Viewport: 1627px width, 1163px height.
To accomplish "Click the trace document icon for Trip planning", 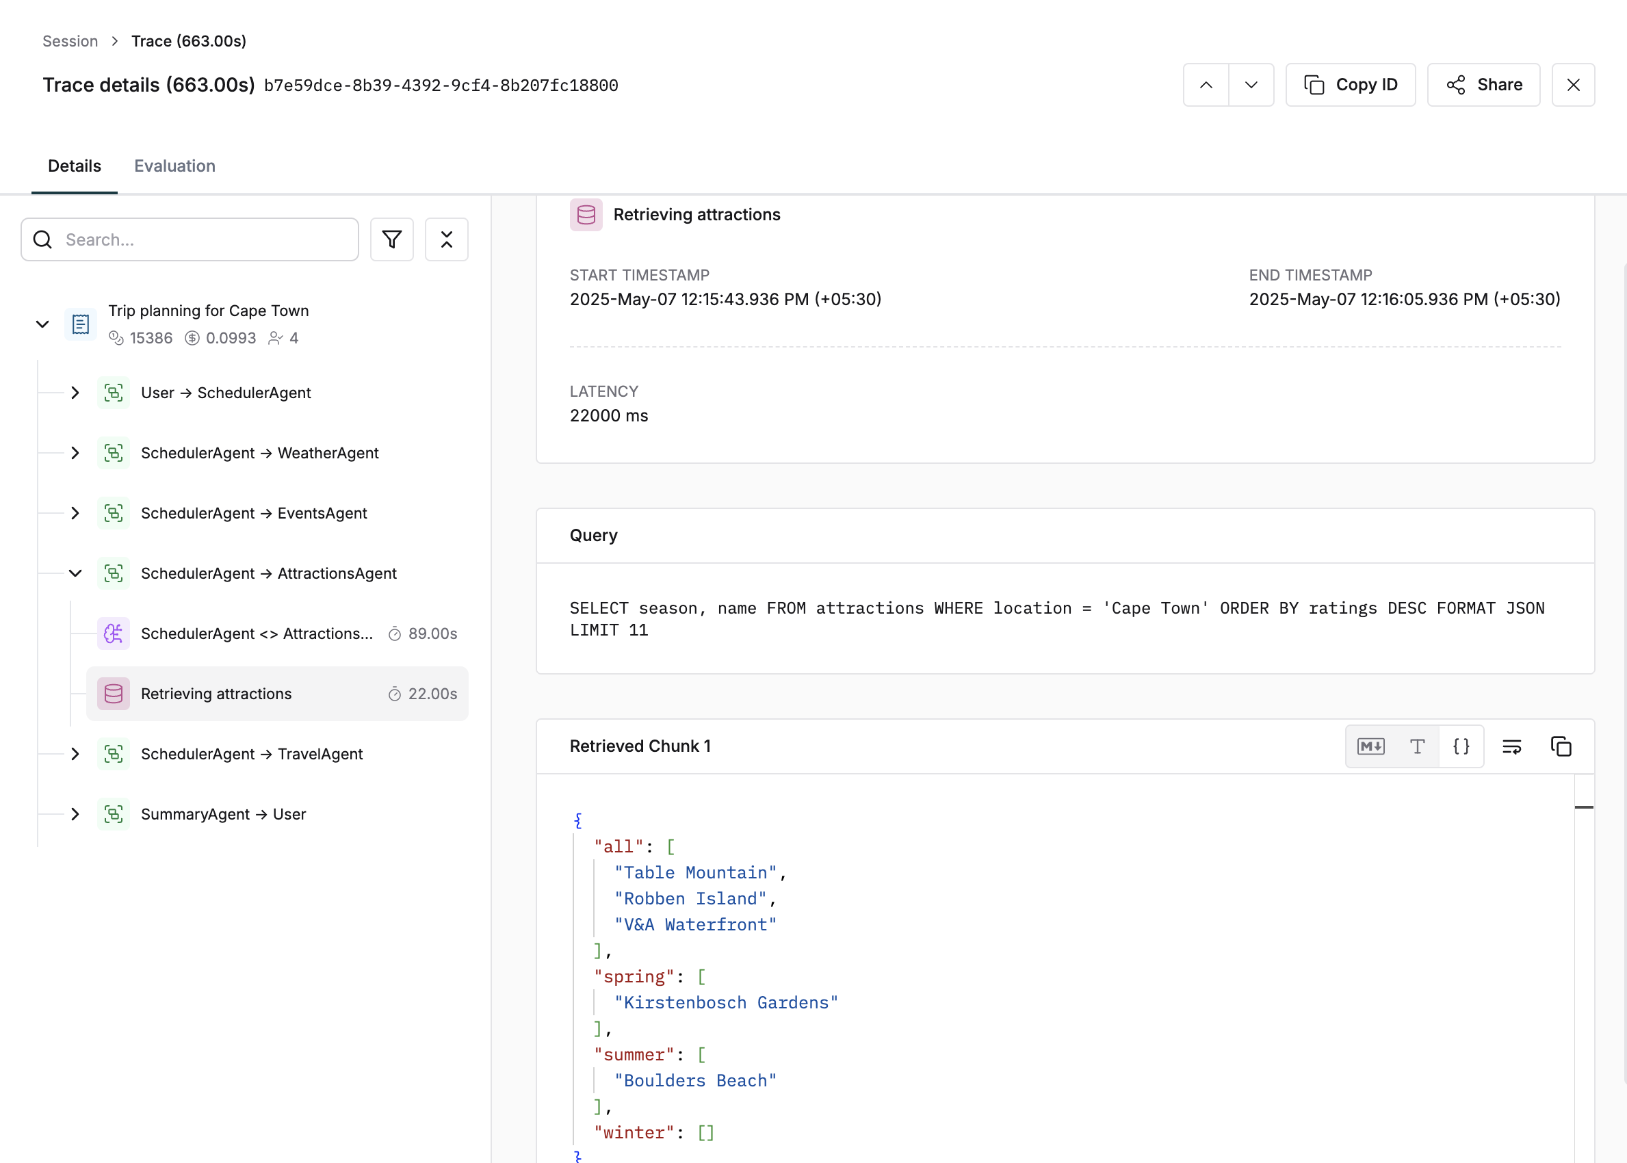I will [x=80, y=324].
